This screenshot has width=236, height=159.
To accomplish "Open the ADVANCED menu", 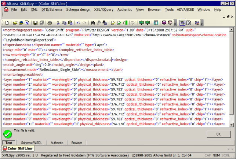I will point(185,10).
